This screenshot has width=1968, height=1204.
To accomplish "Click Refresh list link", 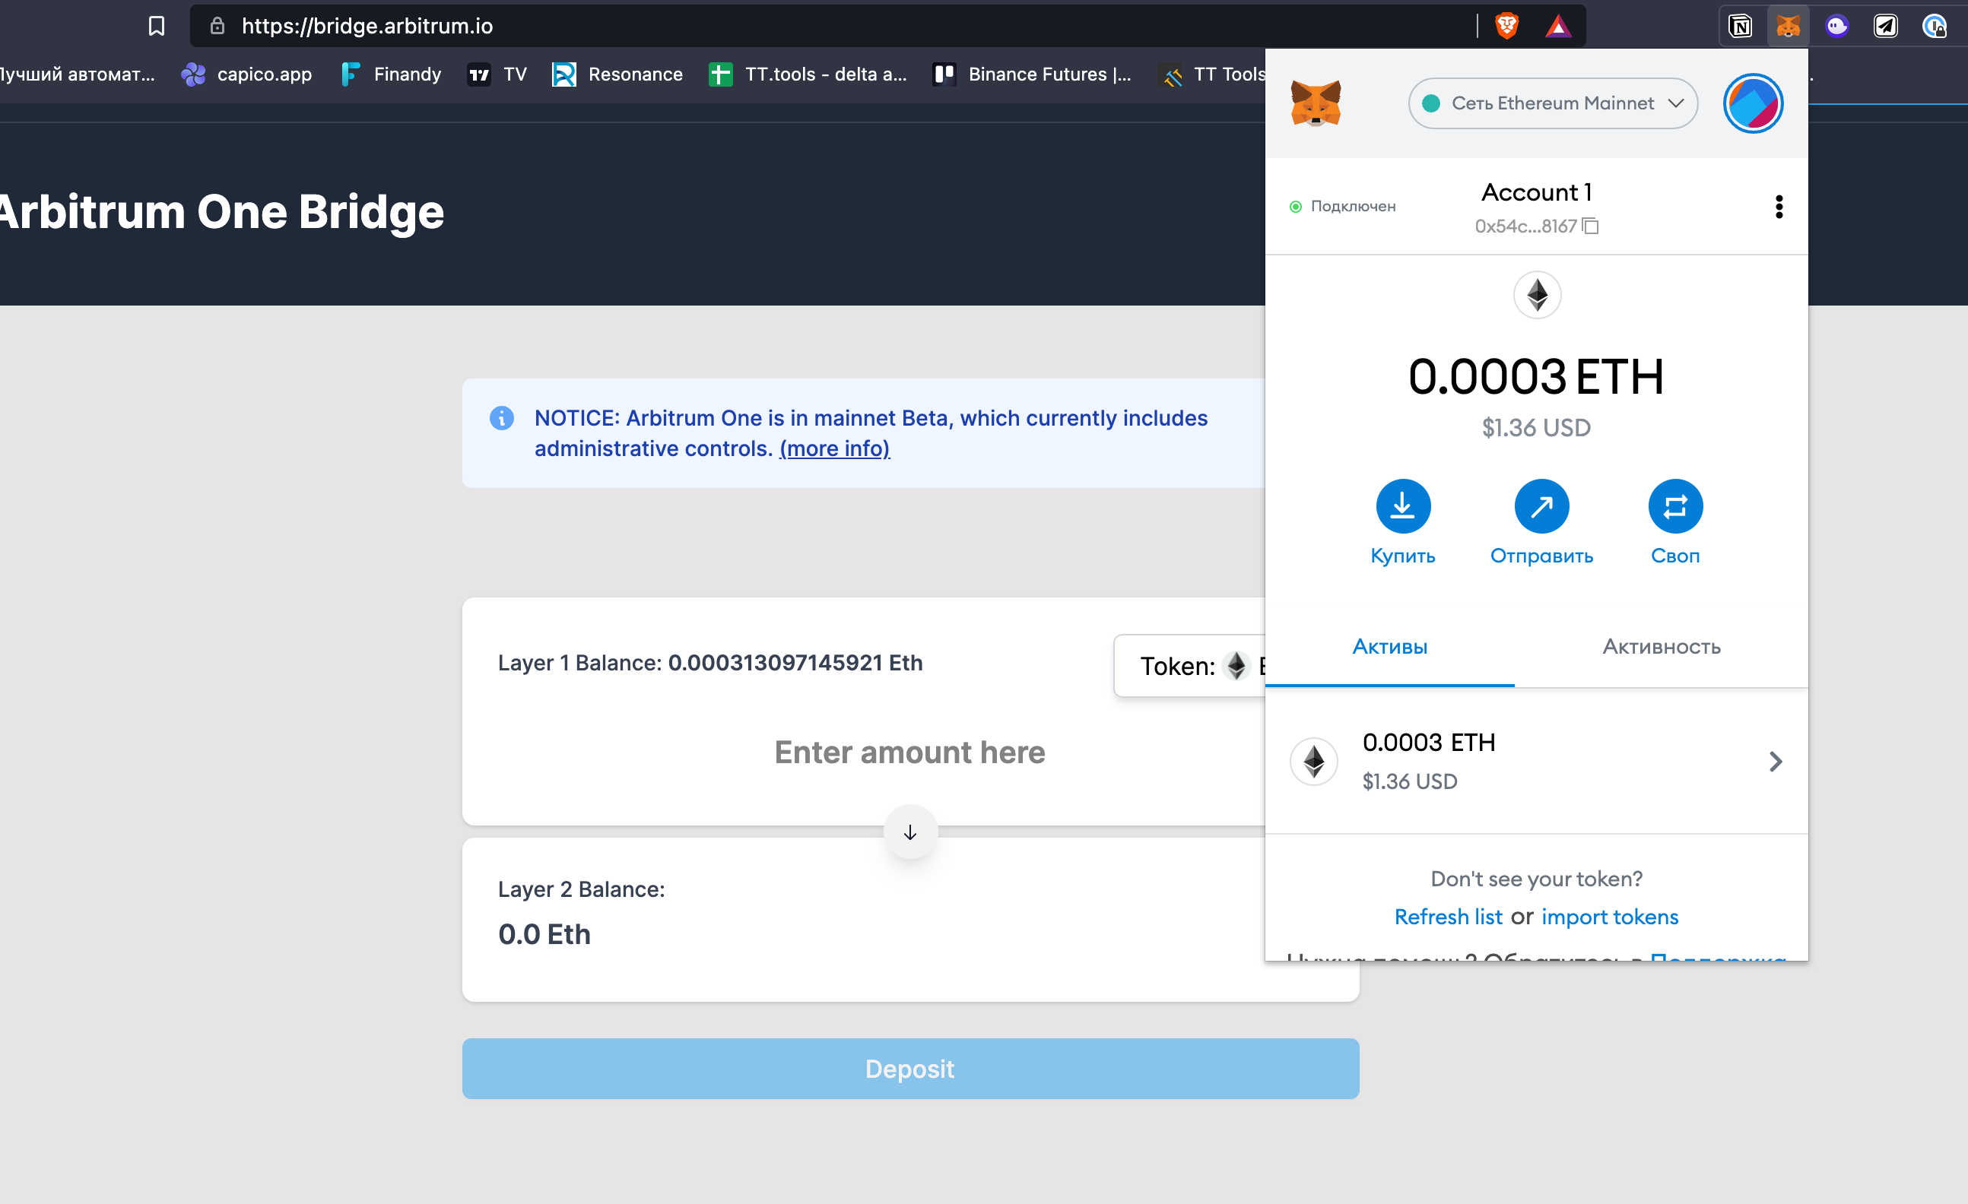I will click(1447, 917).
